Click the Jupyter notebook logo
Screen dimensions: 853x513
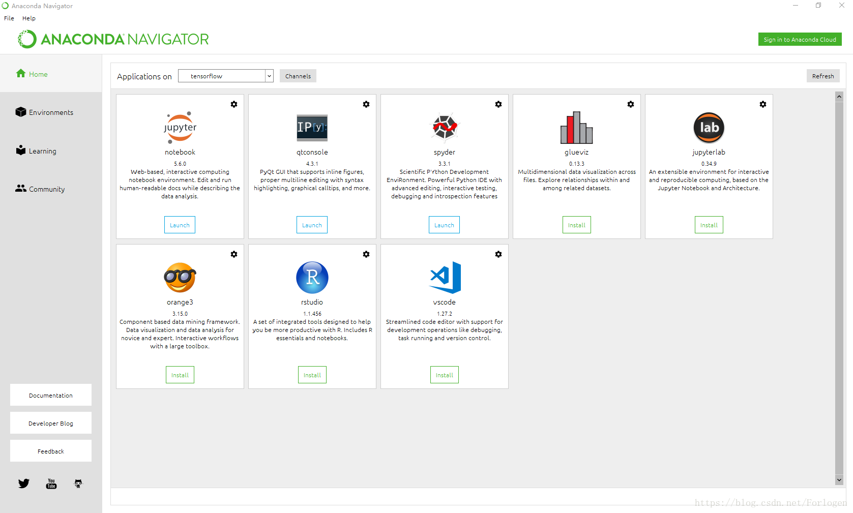(180, 127)
